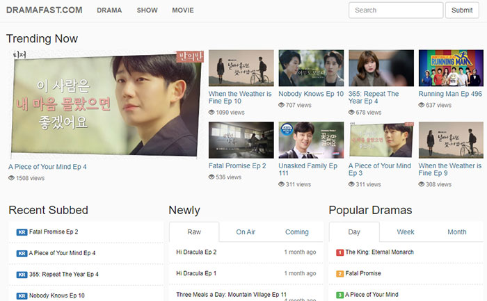This screenshot has width=487, height=301.
Task: Focus the Search input field
Action: point(396,10)
